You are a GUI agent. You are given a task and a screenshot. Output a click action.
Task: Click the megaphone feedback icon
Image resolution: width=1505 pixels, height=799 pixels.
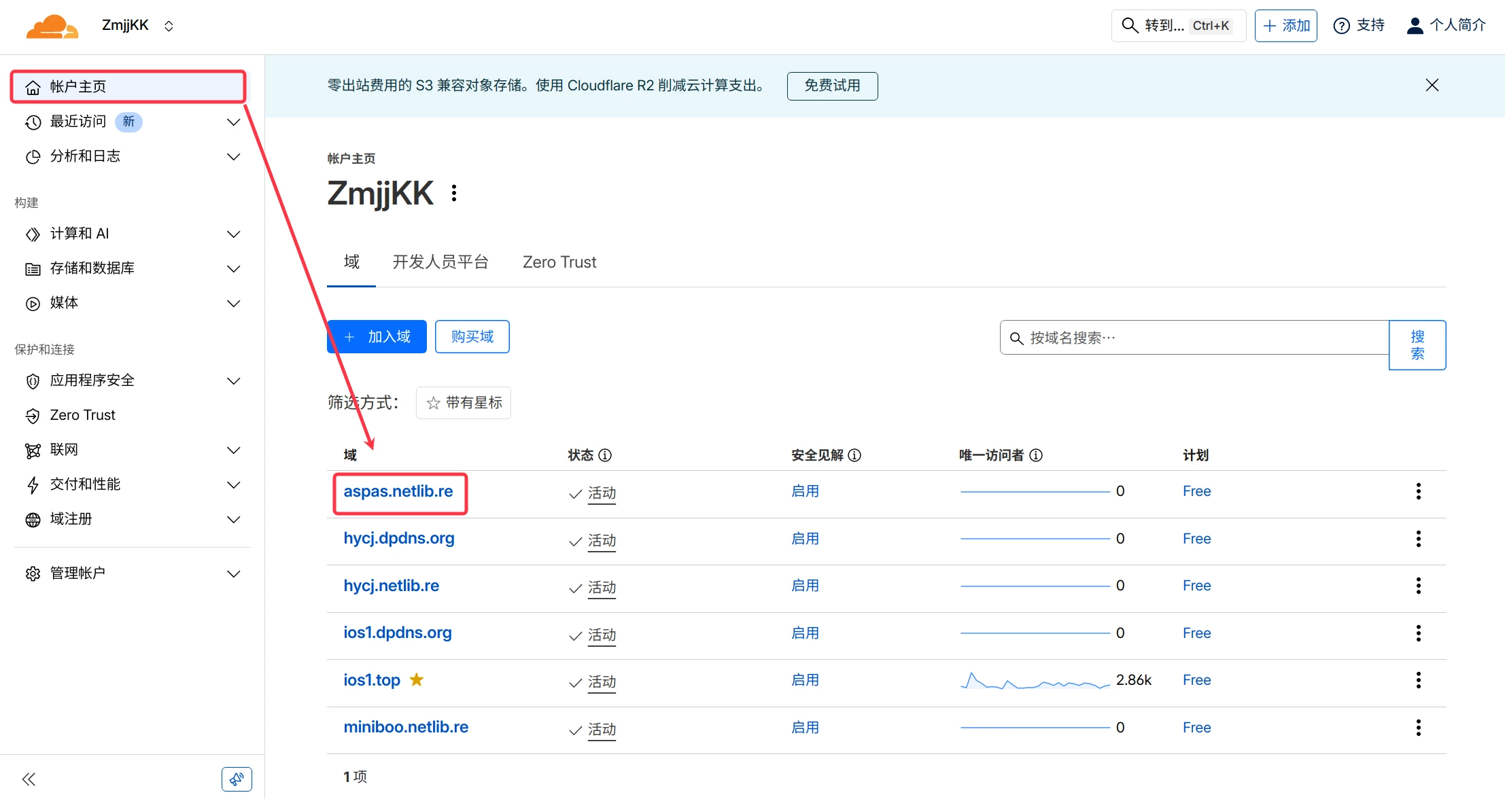[236, 779]
